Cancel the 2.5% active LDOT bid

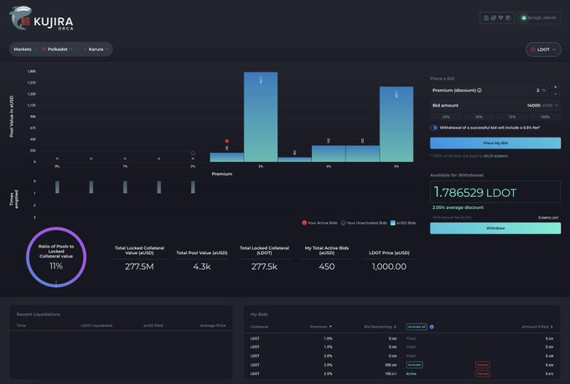click(x=482, y=373)
